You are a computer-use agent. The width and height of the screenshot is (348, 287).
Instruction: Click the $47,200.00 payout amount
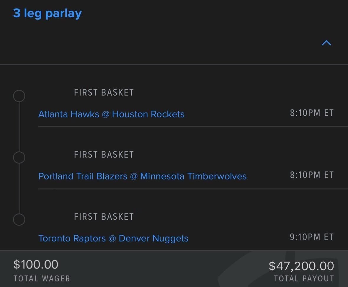[x=301, y=266]
